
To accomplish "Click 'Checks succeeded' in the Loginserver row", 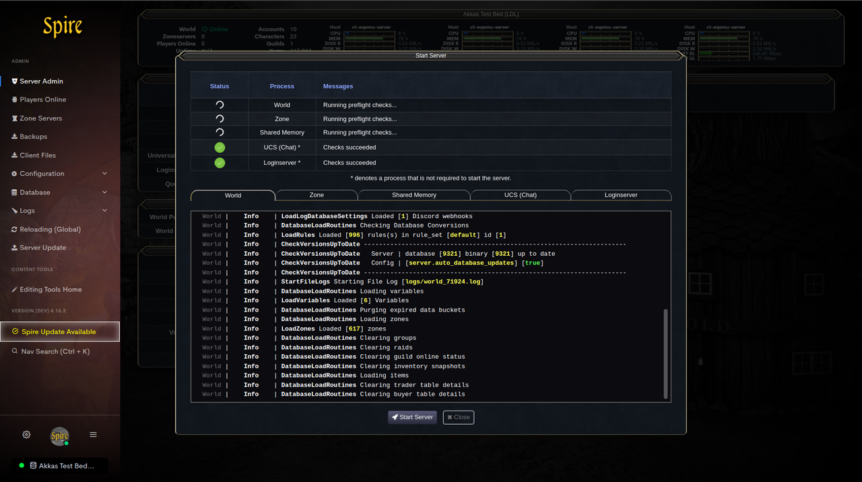I will tap(350, 163).
